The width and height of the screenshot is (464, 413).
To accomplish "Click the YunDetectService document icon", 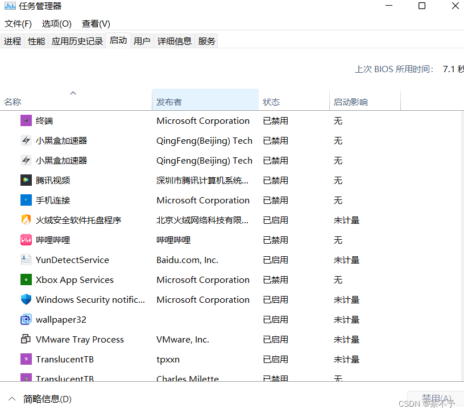I will coord(26,260).
